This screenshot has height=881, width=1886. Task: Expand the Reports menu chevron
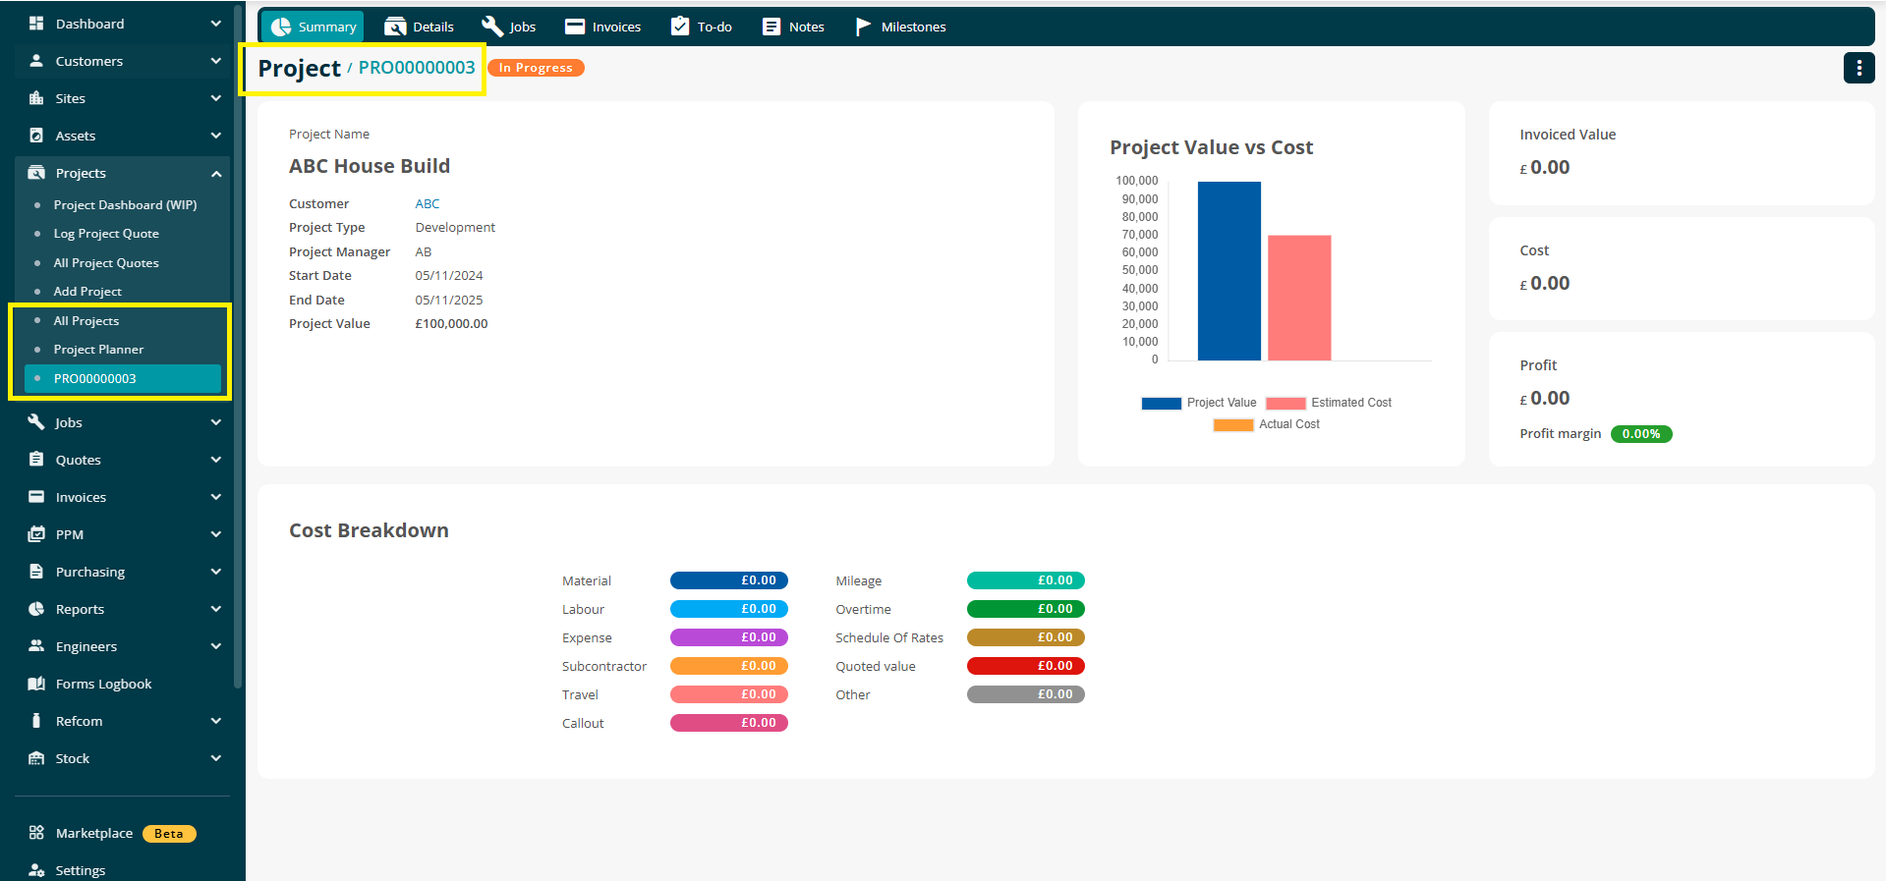point(216,609)
